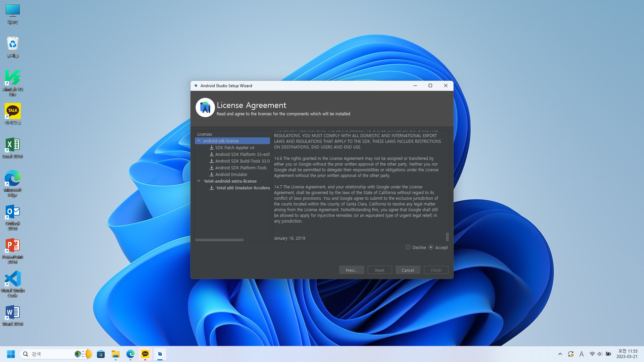The height and width of the screenshot is (362, 644).
Task: Maximize the Setup Wizard window
Action: point(430,86)
